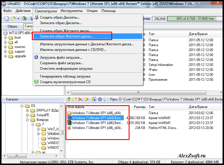
Task: Click the catalog tree vertical scrollbar thumb
Action: (x=61, y=132)
